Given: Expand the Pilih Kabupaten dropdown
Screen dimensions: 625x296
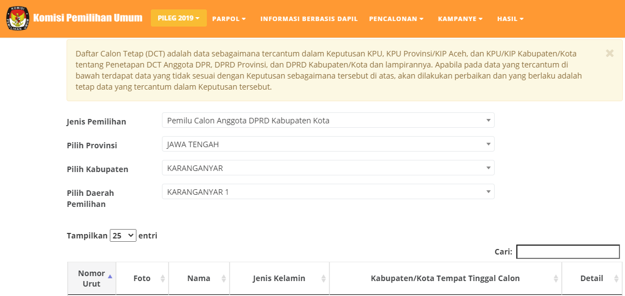Looking at the screenshot, I should coord(328,168).
